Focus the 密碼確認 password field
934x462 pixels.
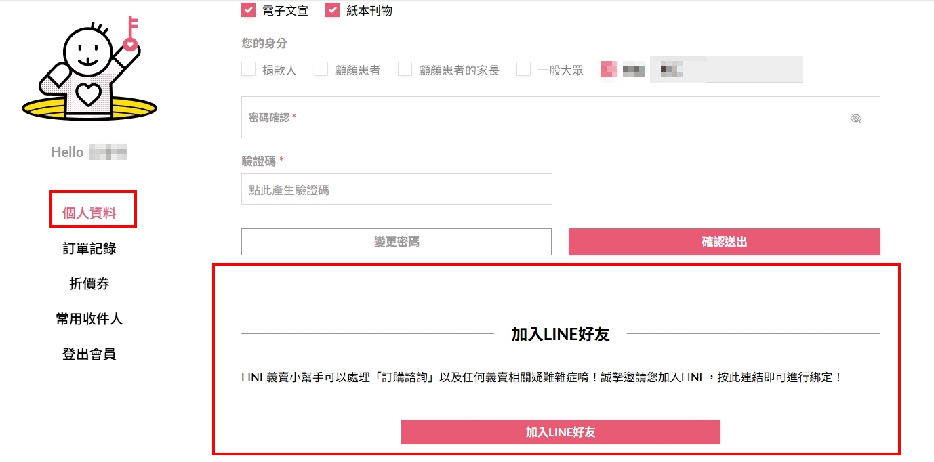(x=542, y=118)
